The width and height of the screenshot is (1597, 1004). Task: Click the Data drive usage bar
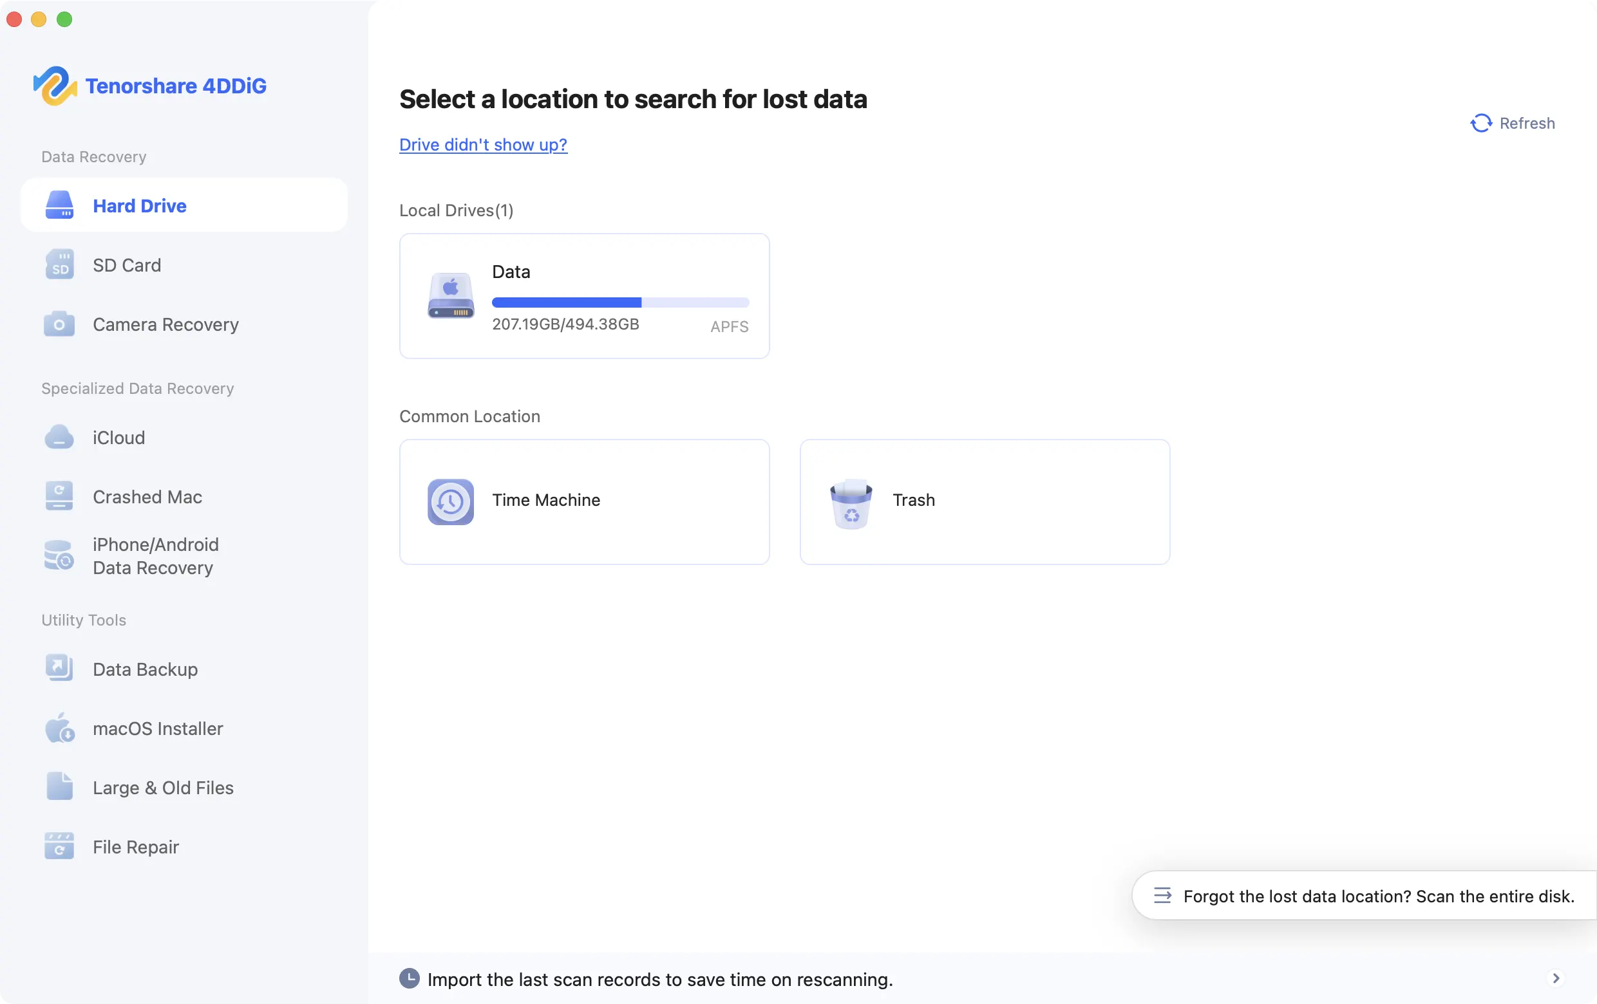619,302
